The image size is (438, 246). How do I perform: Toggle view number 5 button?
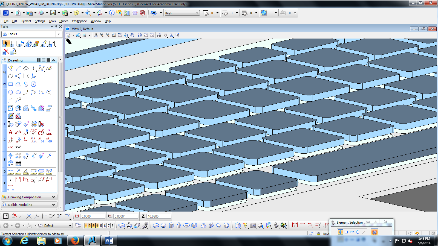point(101,225)
